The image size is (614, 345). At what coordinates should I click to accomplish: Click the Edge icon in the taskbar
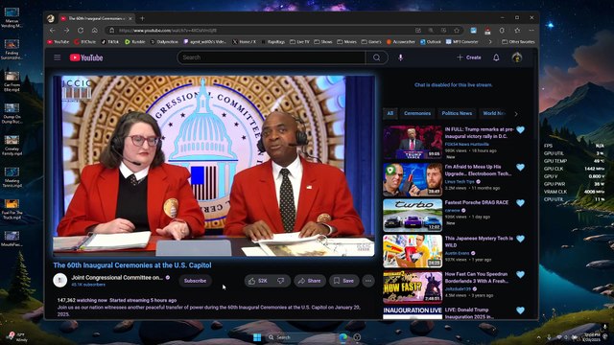point(342,337)
